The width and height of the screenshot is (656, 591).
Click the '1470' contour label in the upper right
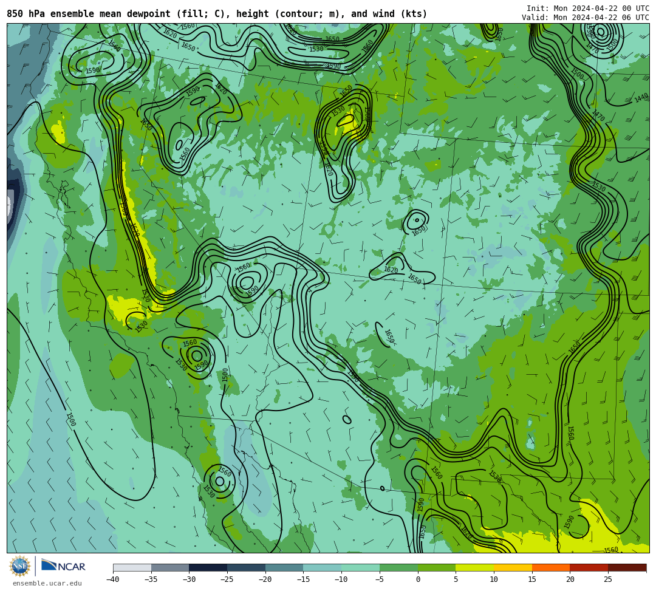(x=598, y=116)
